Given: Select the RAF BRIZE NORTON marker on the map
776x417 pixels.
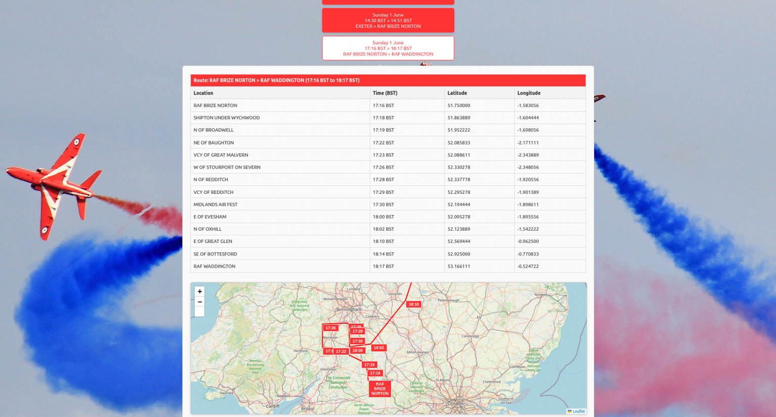Looking at the screenshot, I should pyautogui.click(x=379, y=388).
